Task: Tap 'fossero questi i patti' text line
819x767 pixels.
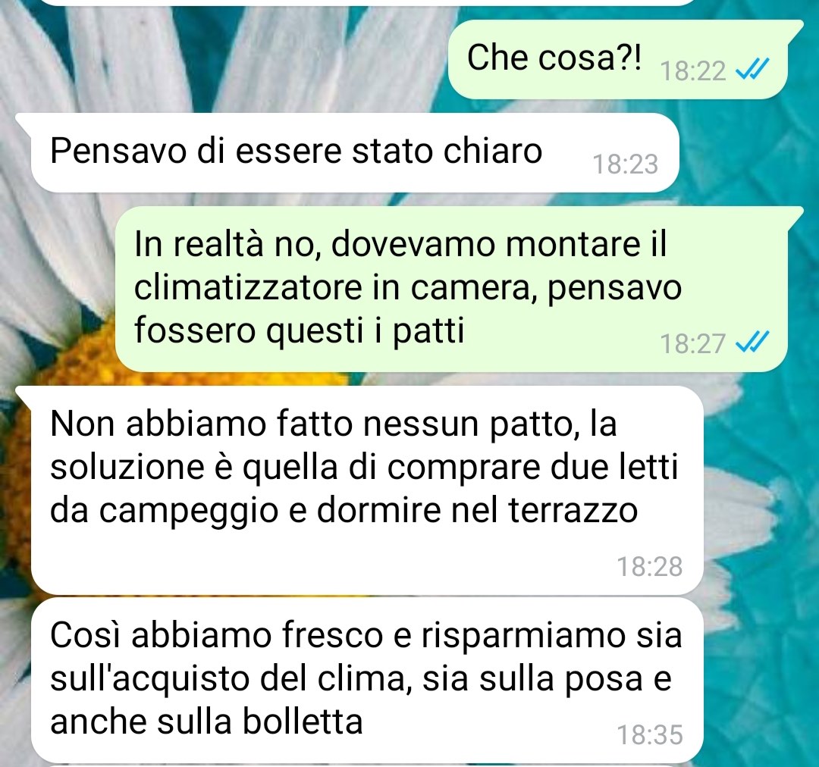Action: tap(300, 331)
